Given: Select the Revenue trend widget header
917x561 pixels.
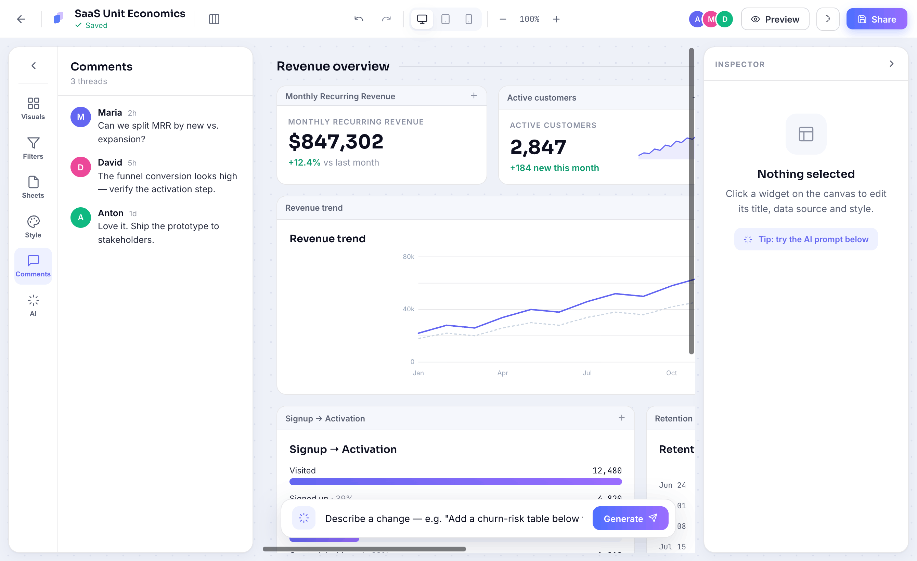Looking at the screenshot, I should pyautogui.click(x=486, y=208).
